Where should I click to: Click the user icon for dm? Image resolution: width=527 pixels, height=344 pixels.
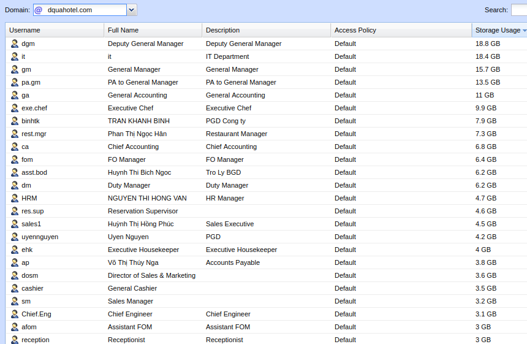point(15,185)
